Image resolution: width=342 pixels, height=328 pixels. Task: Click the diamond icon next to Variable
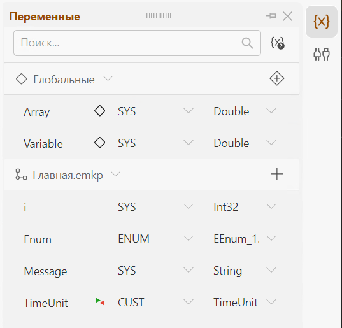(x=100, y=143)
